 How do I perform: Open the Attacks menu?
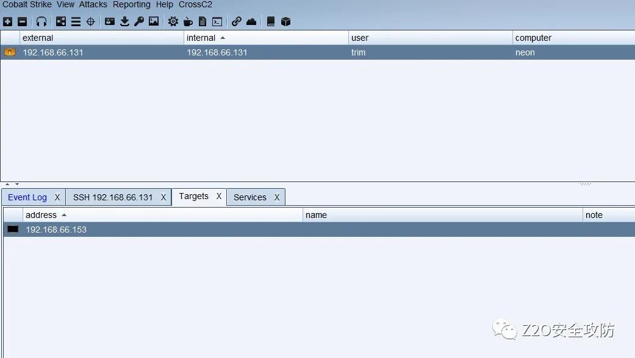93,4
